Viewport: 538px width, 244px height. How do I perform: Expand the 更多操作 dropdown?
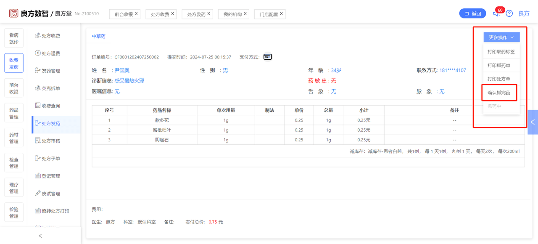pos(501,37)
